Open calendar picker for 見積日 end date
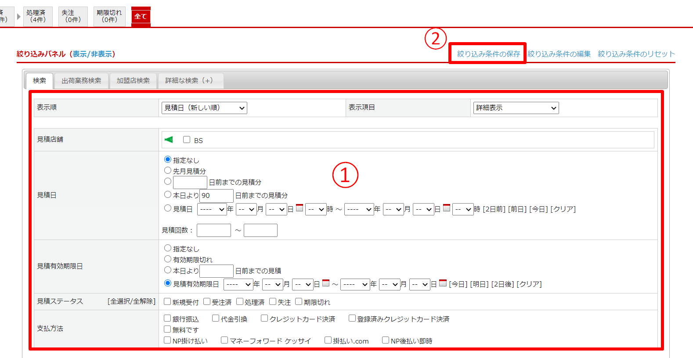693x358 pixels. (447, 208)
